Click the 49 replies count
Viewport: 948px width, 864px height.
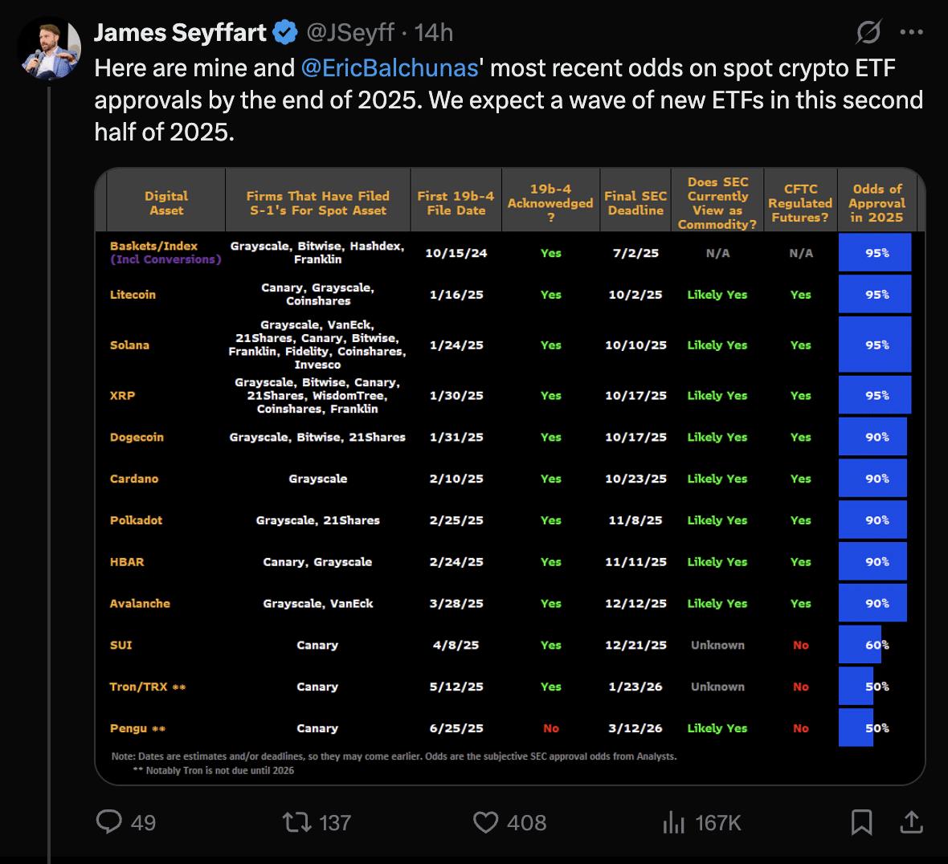(x=143, y=823)
